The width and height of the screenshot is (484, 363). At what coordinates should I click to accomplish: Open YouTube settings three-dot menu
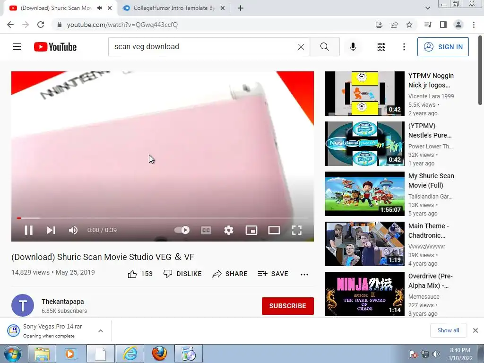404,47
